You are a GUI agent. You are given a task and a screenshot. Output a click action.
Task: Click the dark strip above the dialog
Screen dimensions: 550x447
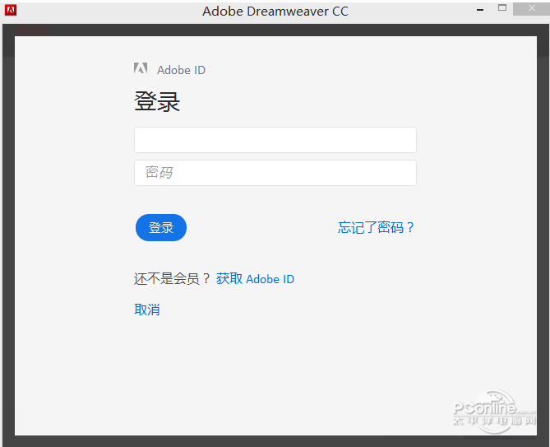(275, 30)
